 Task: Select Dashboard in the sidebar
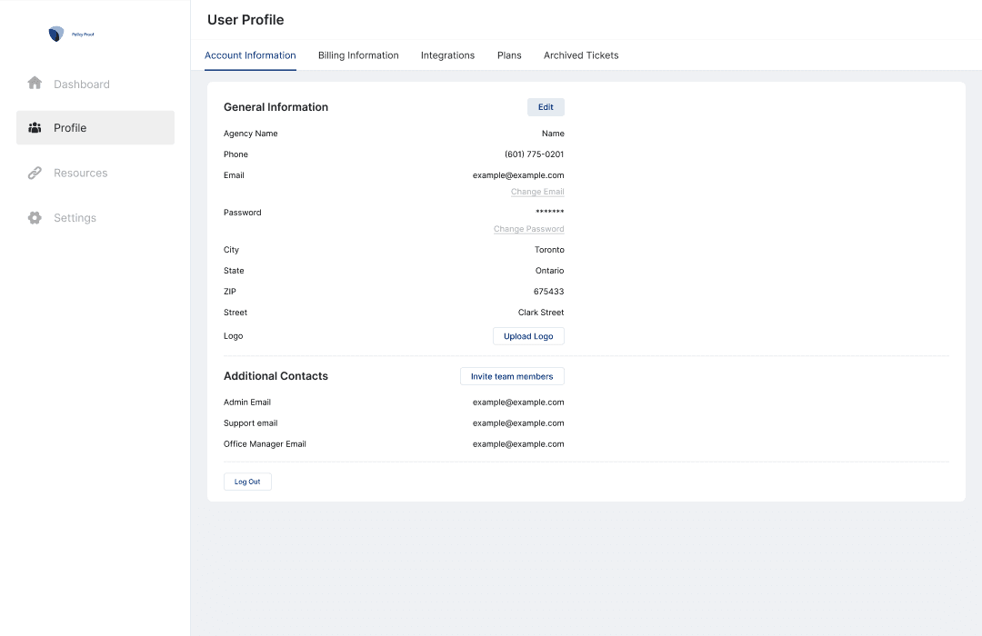(x=82, y=83)
